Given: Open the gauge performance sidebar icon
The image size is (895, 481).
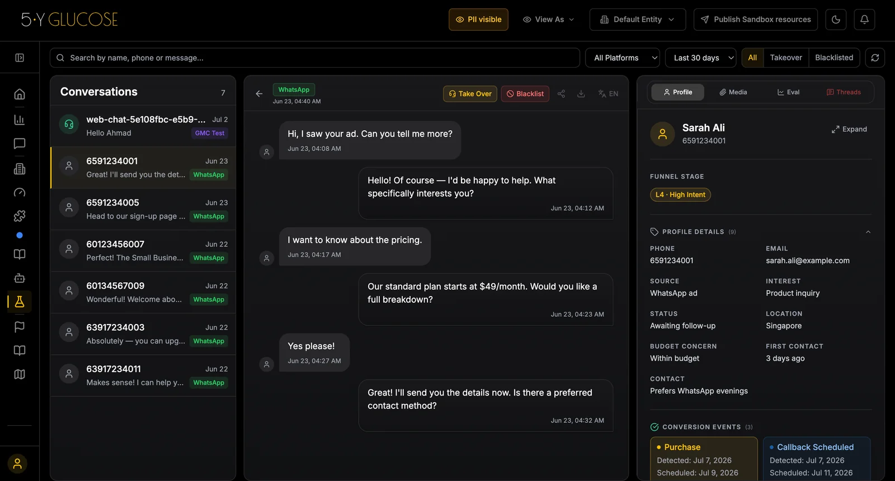Looking at the screenshot, I should pos(20,192).
